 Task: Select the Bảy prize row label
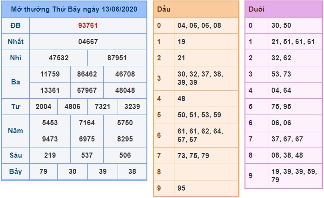point(15,172)
